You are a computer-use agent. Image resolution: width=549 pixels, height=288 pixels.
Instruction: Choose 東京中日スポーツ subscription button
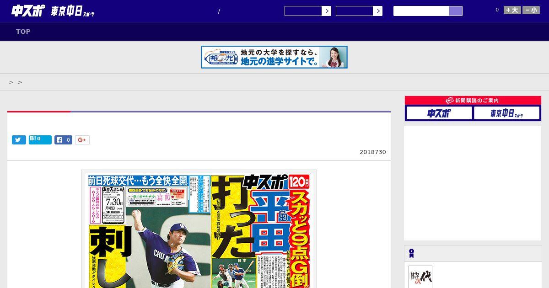[506, 113]
